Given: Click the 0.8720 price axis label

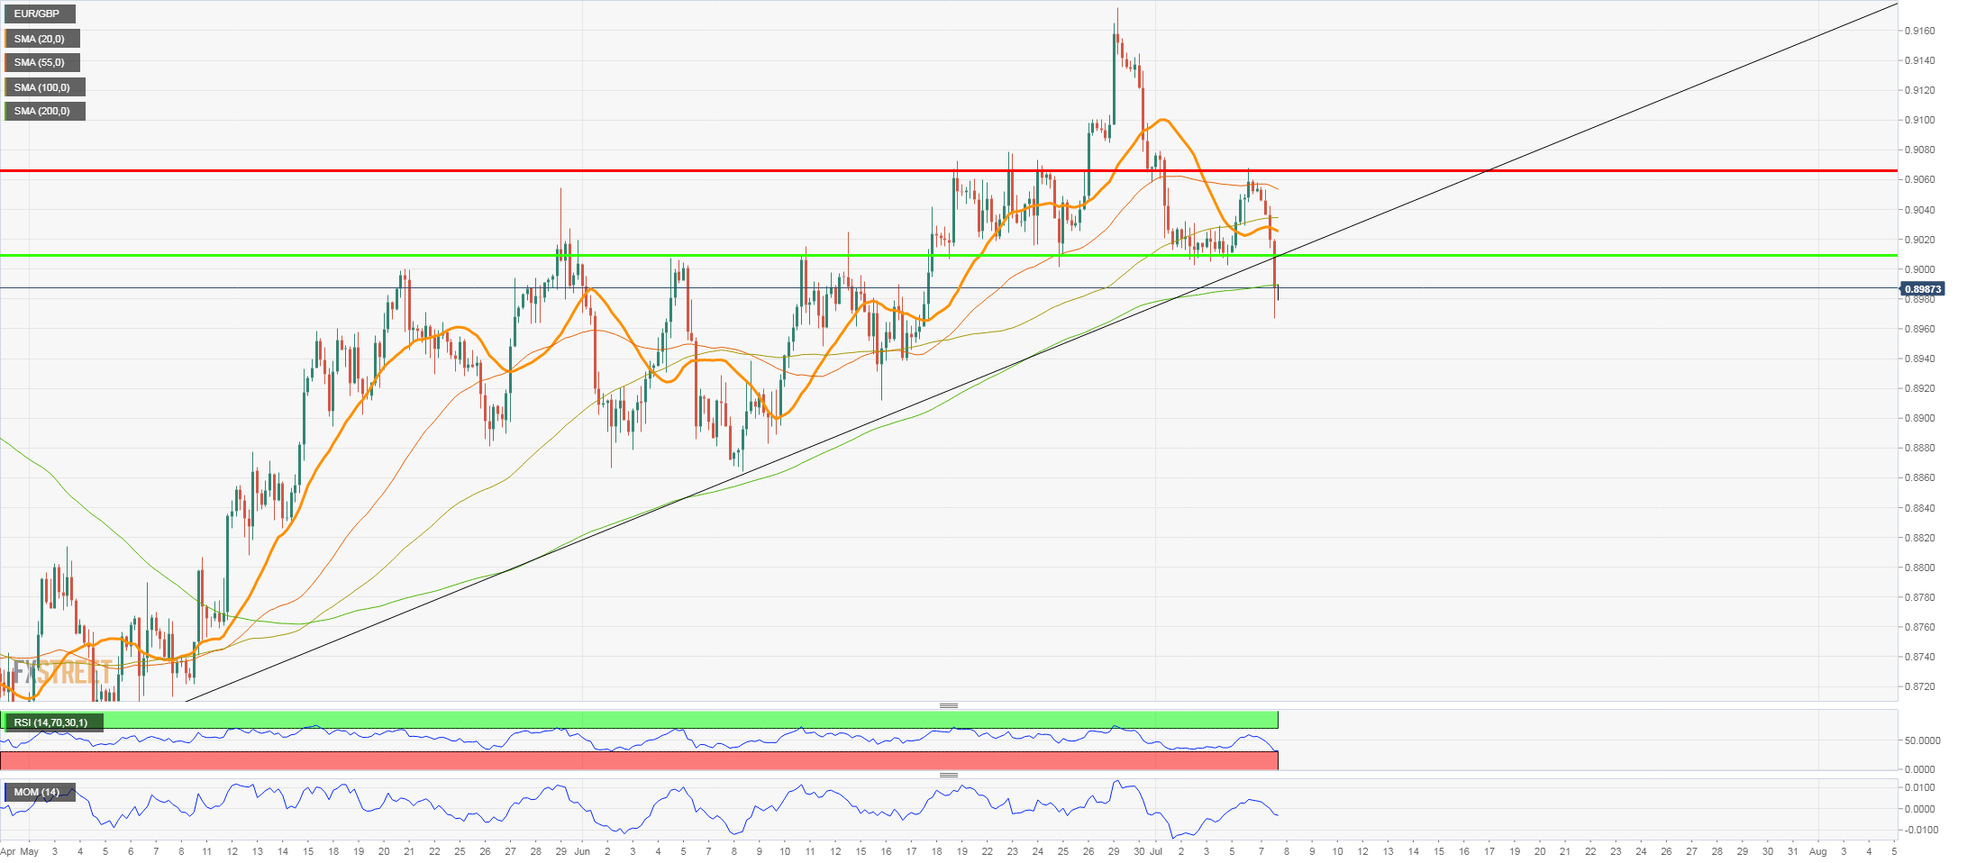Looking at the screenshot, I should pyautogui.click(x=1919, y=686).
